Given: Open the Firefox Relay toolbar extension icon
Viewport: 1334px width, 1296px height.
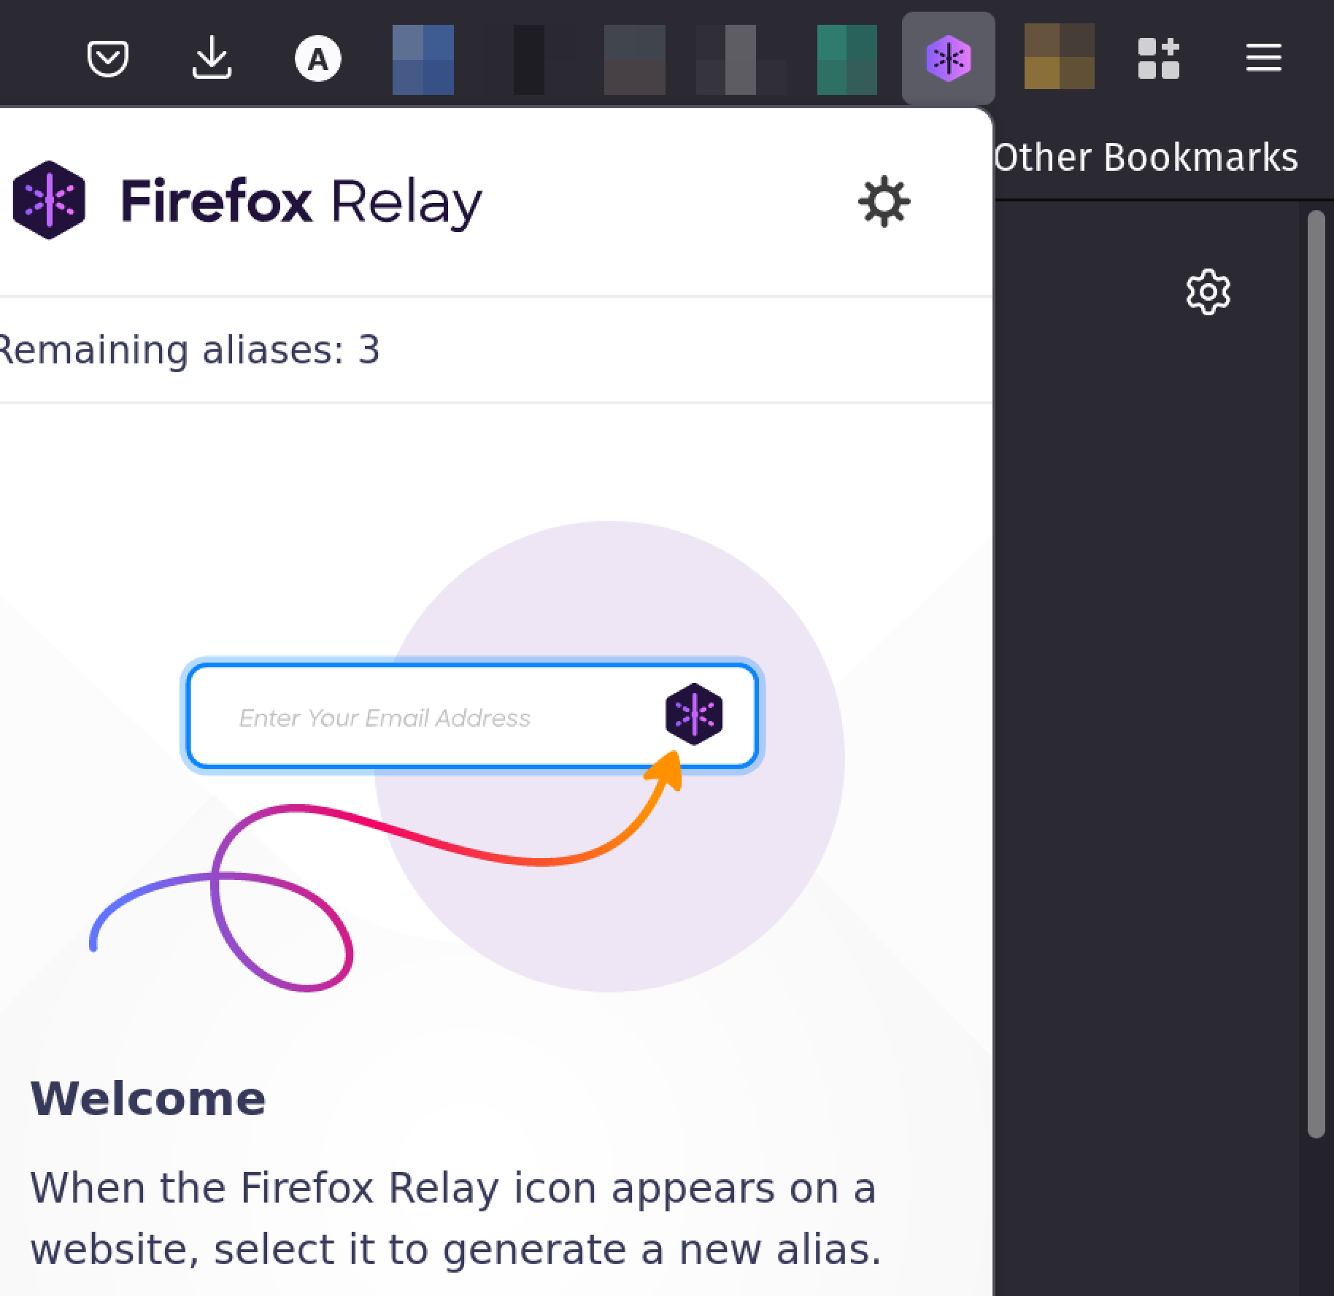Looking at the screenshot, I should click(948, 58).
